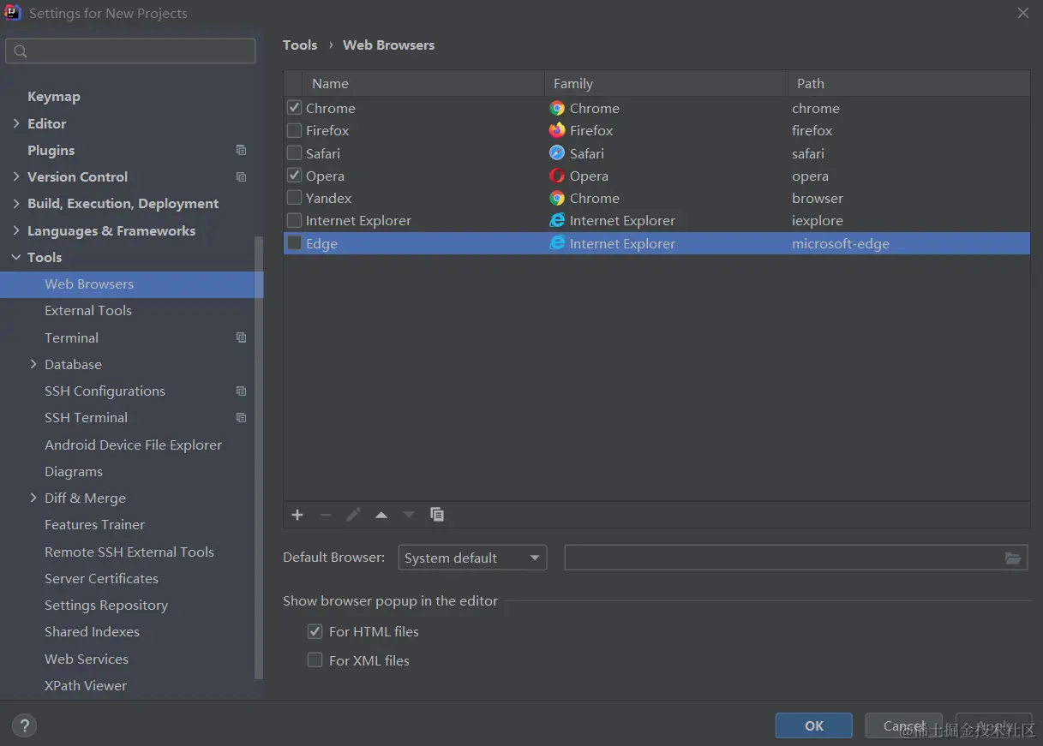Expand the Diff & Merge node
Image resolution: width=1043 pixels, height=746 pixels.
[33, 498]
